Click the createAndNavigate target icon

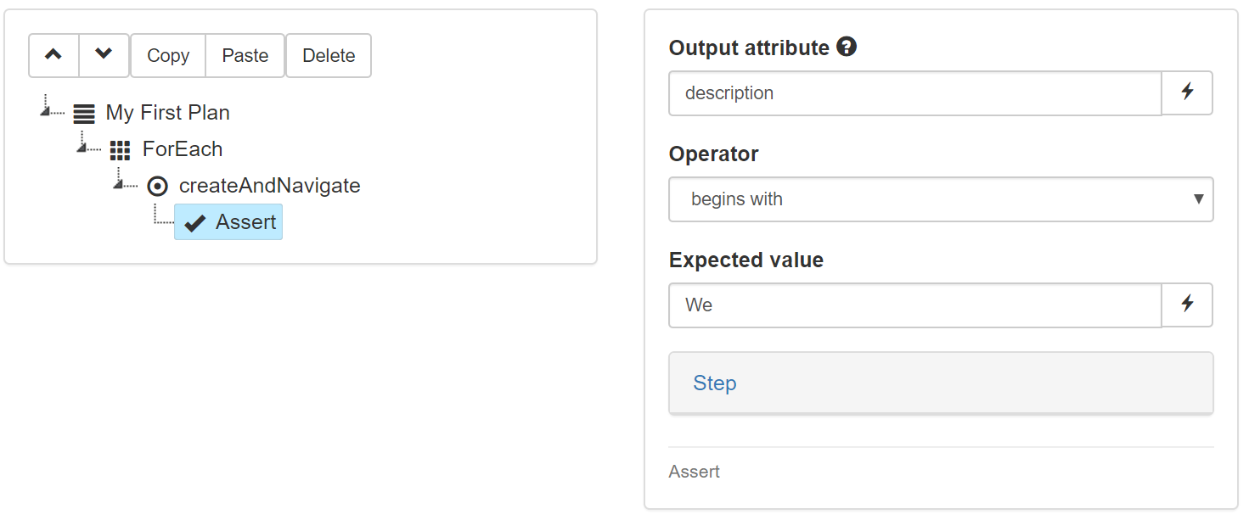(x=157, y=187)
